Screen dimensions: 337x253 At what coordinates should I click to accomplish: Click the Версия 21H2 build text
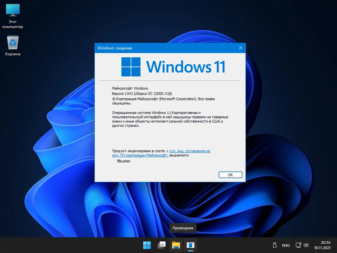142,94
